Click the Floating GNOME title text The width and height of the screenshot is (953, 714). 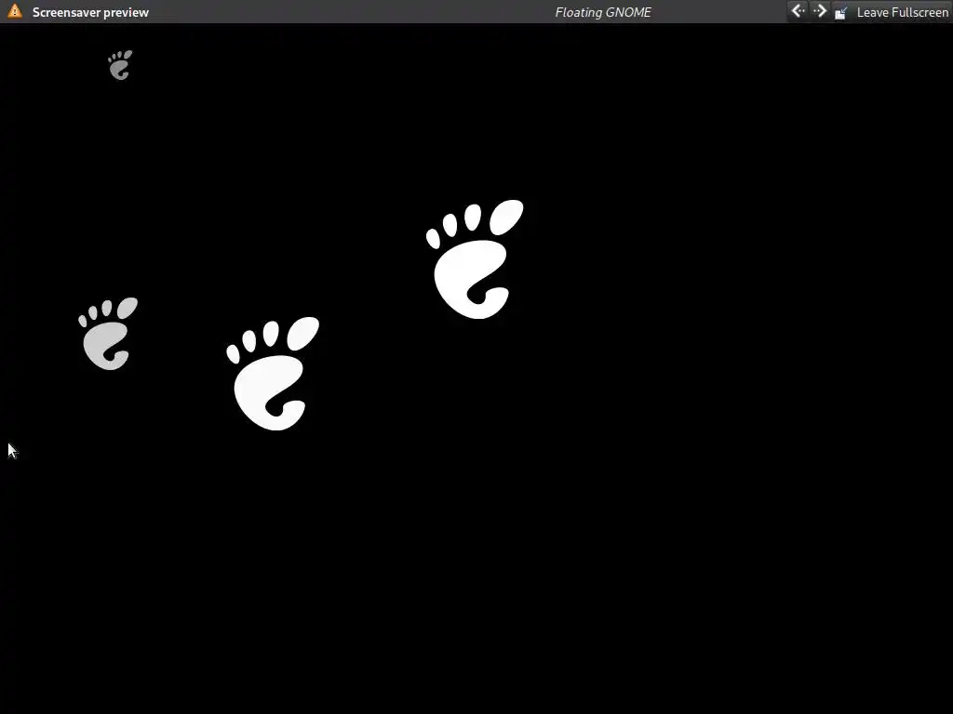click(603, 12)
